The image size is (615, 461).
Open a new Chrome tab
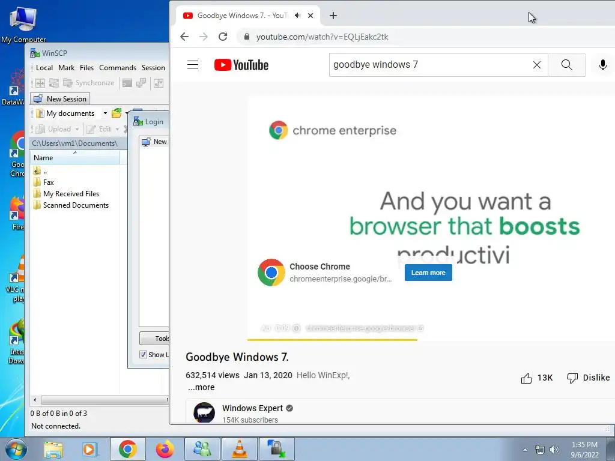tap(333, 16)
